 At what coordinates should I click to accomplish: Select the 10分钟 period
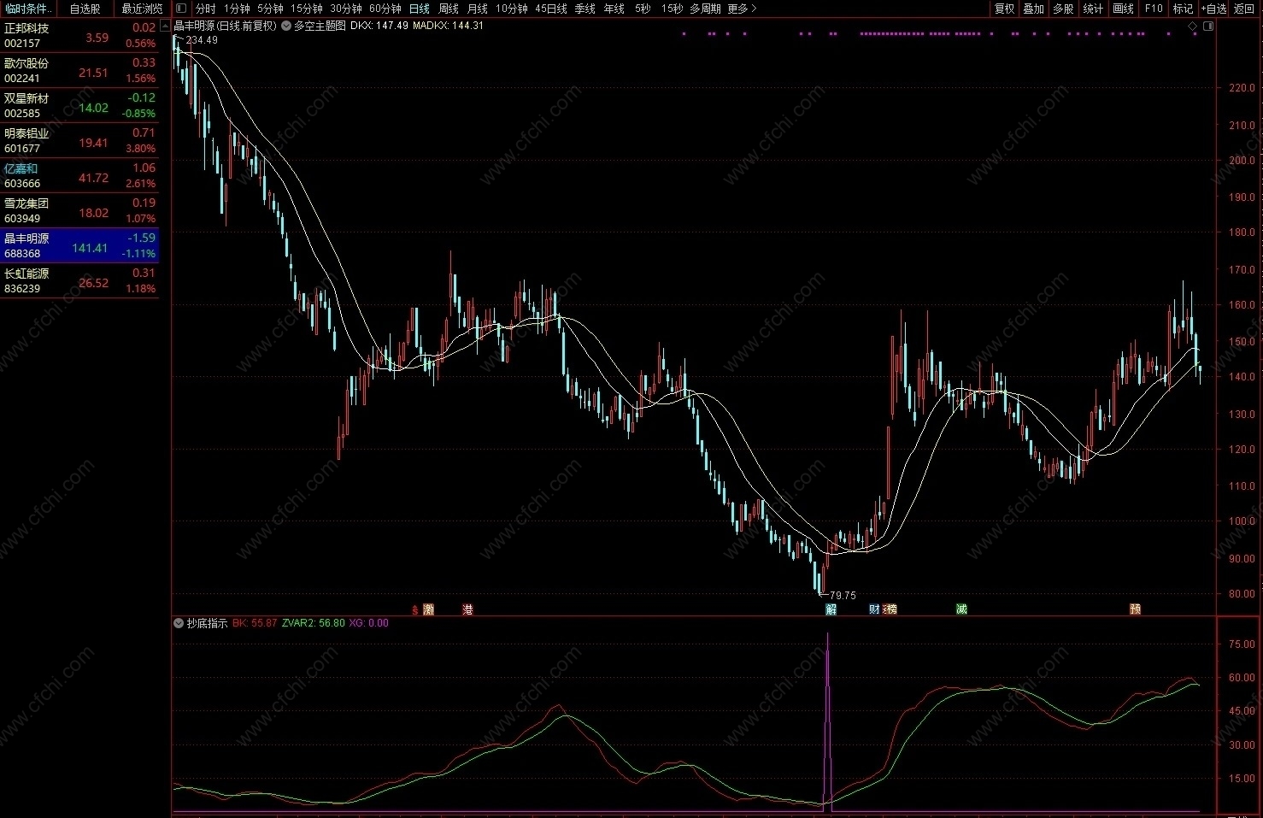512,9
